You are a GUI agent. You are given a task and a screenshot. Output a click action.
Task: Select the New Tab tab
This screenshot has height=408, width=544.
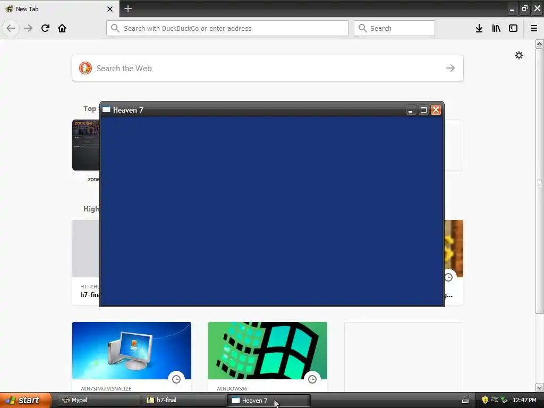59,9
